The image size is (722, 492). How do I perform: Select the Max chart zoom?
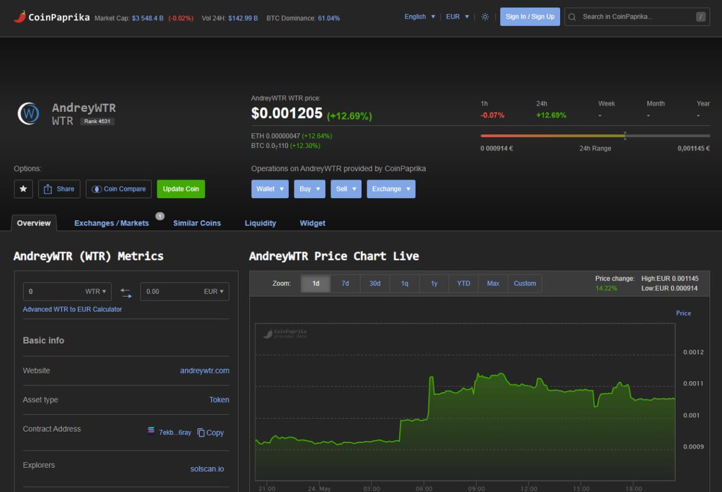pyautogui.click(x=493, y=284)
